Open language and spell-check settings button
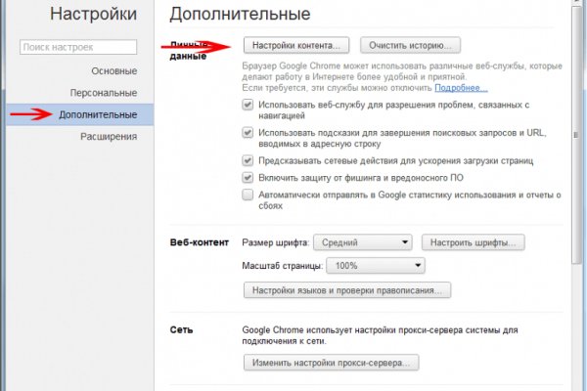587x391 pixels. 346,290
